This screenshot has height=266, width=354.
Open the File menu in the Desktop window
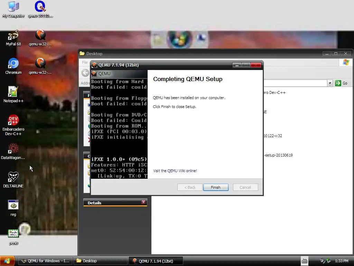(x=85, y=62)
